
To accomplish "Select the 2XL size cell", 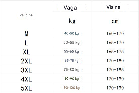I will click(x=26, y=60).
